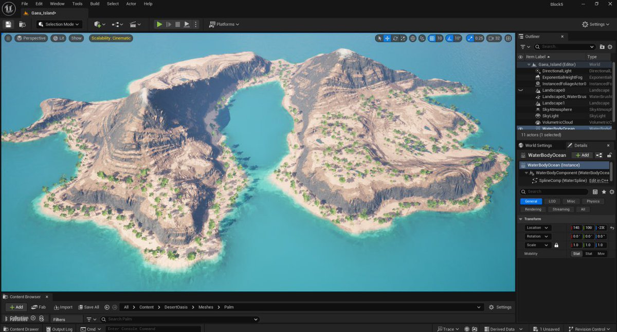617x332 pixels.
Task: Open the Platforms dropdown
Action: (x=225, y=24)
